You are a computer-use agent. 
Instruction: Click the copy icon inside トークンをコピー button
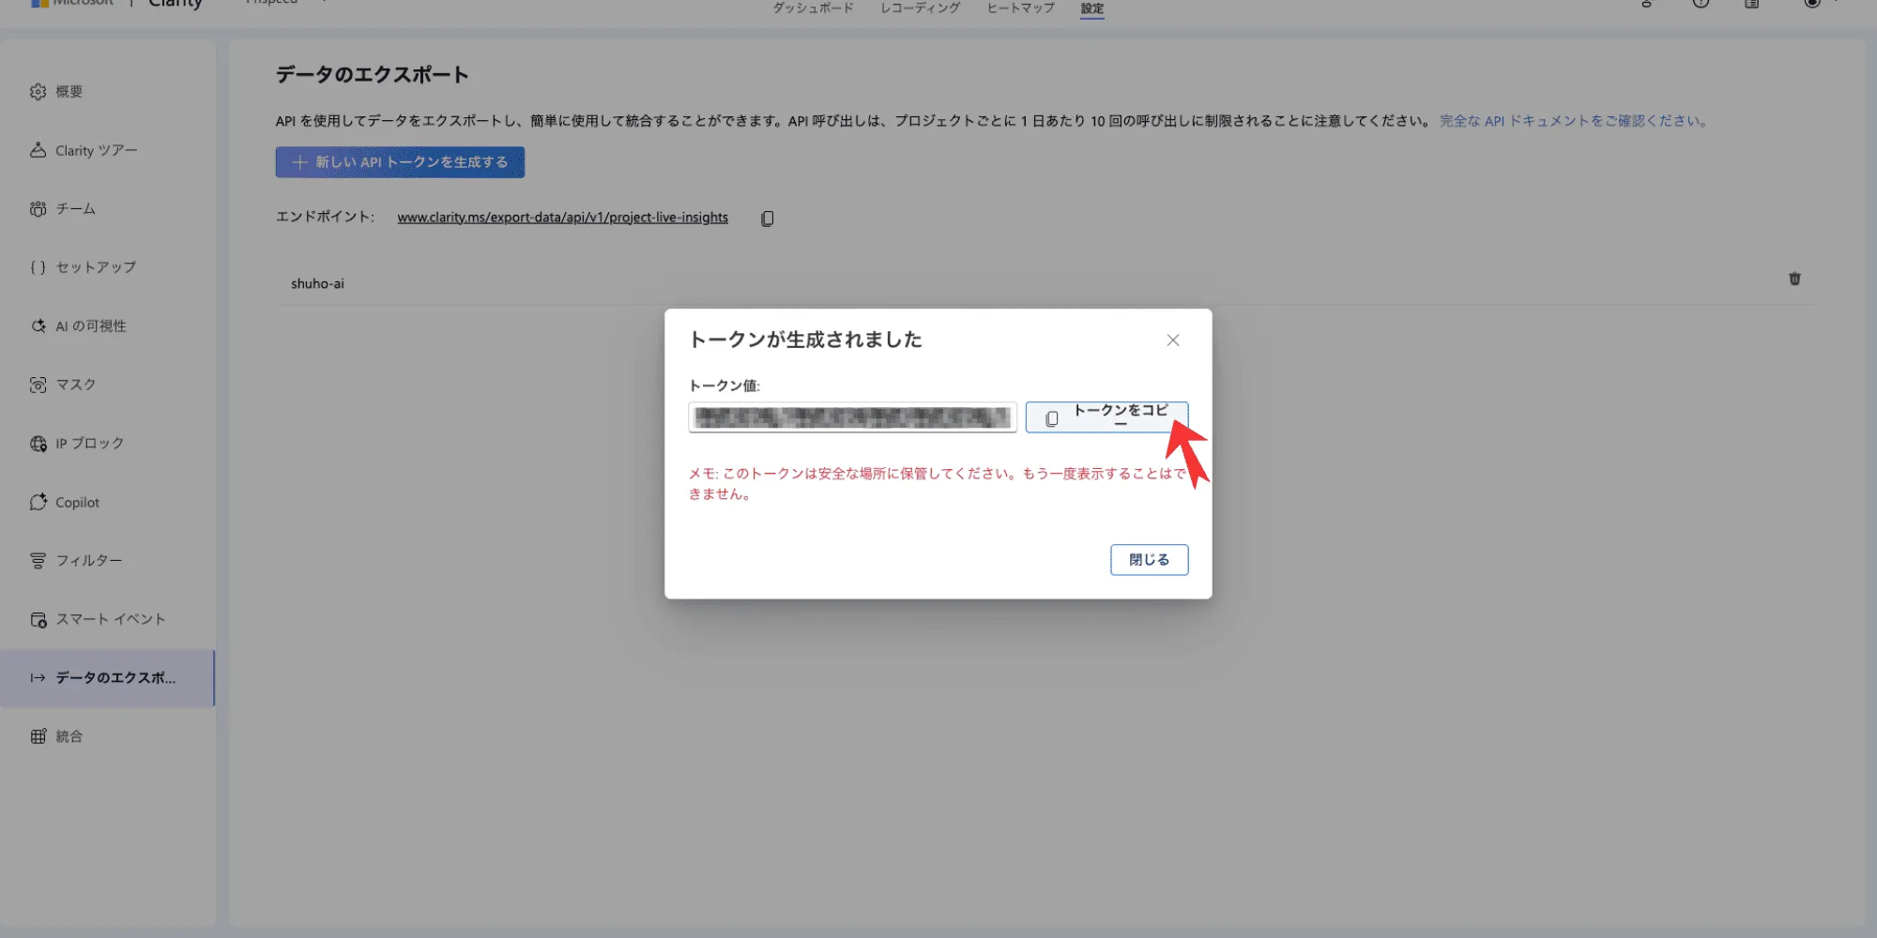1052,418
